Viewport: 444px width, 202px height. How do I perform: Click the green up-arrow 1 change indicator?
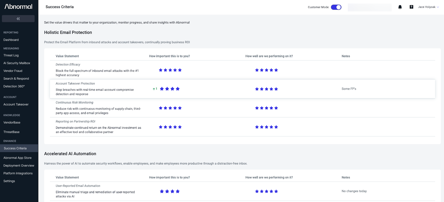155,89
